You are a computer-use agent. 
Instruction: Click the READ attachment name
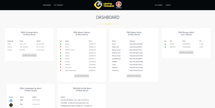[x=71, y=70]
